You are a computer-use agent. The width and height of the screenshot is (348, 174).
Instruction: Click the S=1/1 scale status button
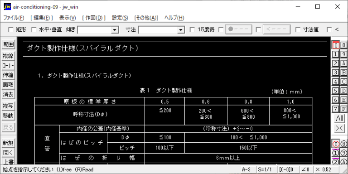(267, 169)
